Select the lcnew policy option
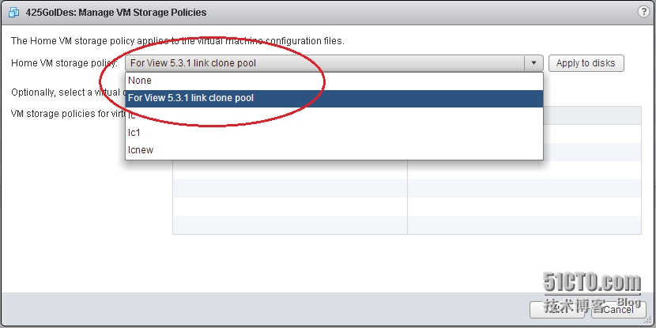The image size is (656, 328). (334, 150)
